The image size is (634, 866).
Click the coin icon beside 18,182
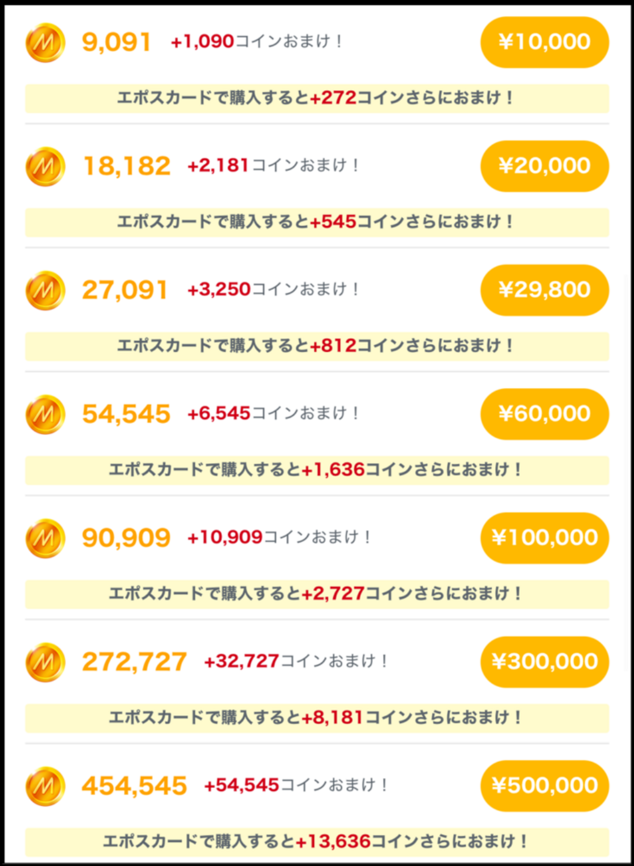(x=45, y=167)
